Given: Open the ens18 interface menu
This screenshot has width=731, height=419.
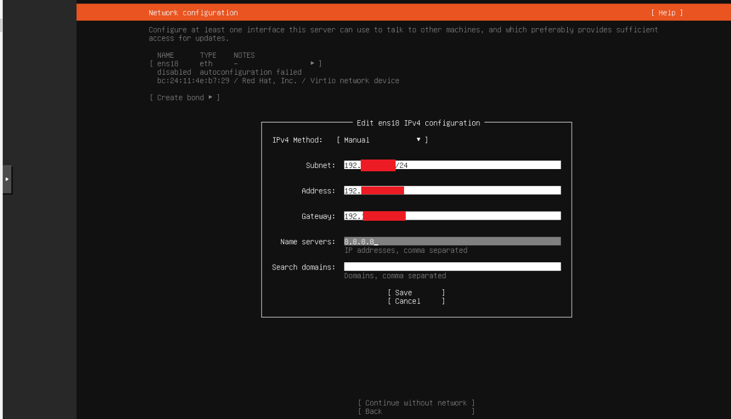Looking at the screenshot, I should click(236, 63).
